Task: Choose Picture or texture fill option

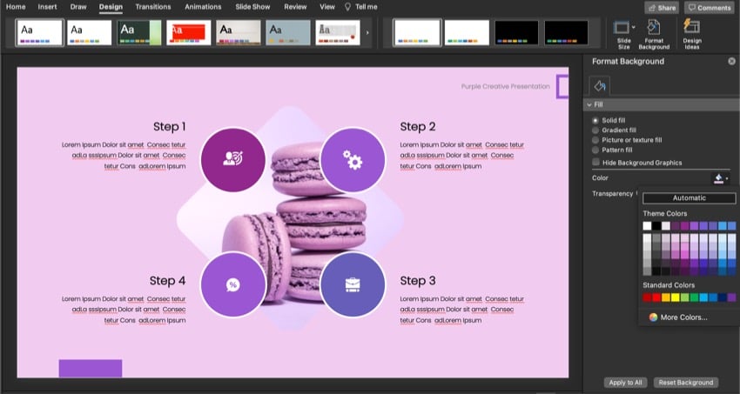Action: pyautogui.click(x=595, y=140)
